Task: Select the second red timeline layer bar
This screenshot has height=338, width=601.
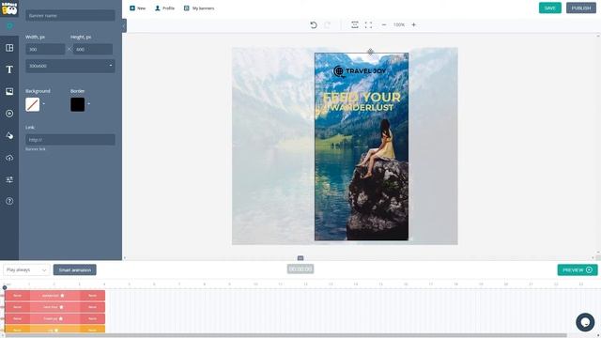Action: [x=54, y=307]
